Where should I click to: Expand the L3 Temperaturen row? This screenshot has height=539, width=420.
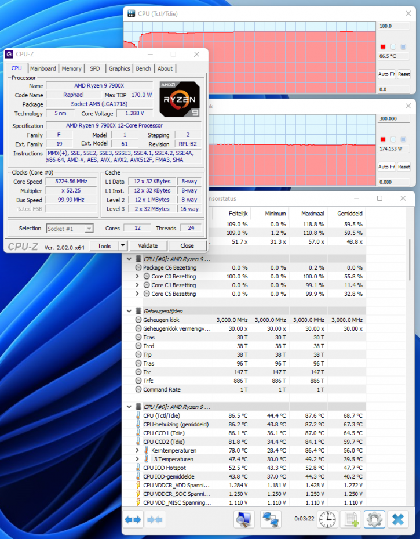click(x=137, y=459)
